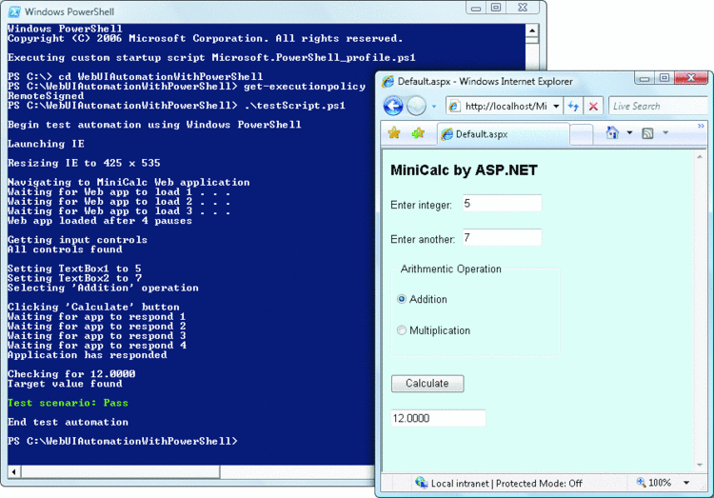This screenshot has height=498, width=714.
Task: Click the Arithmentic Operation group label
Action: pyautogui.click(x=451, y=269)
